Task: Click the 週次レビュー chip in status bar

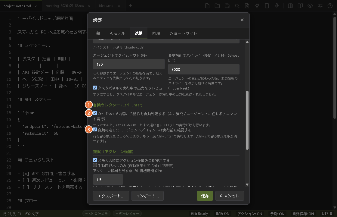Action: tap(127, 214)
